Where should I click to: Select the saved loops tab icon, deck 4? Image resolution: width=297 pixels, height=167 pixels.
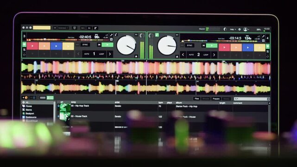[x=268, y=57]
